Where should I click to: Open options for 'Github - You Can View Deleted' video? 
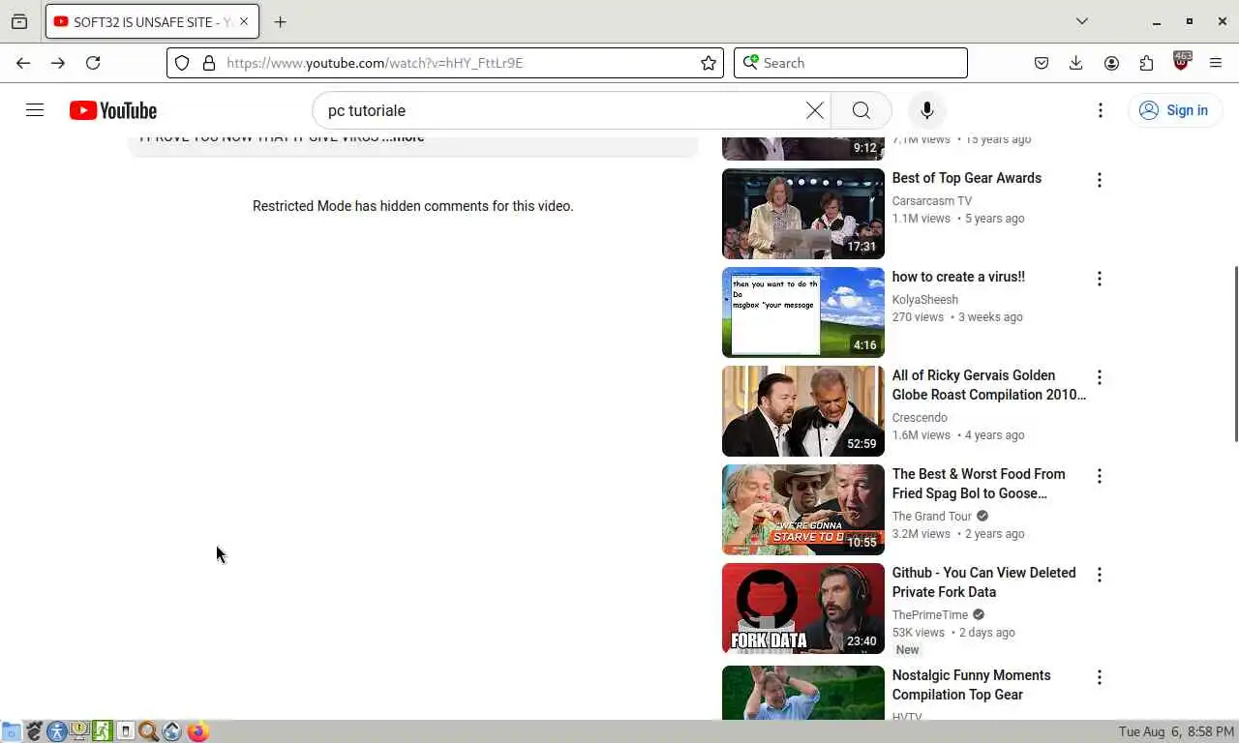click(1100, 575)
